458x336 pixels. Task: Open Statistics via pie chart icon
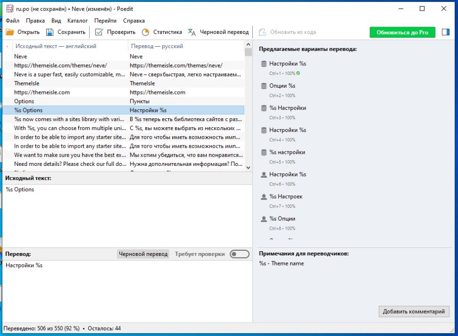click(x=146, y=32)
